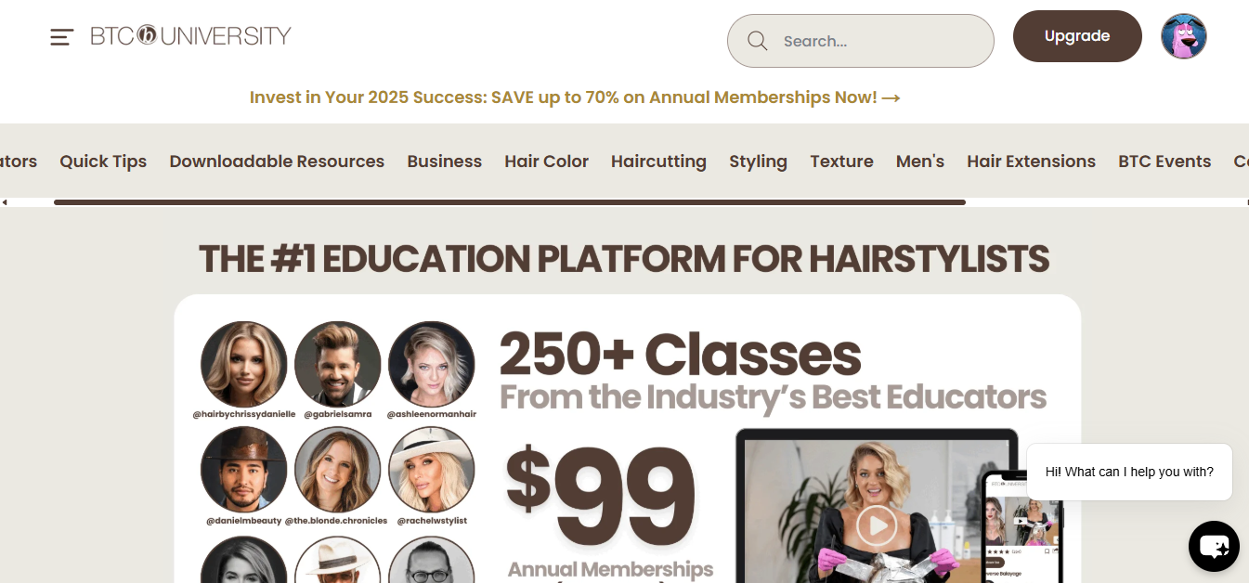This screenshot has height=583, width=1249.
Task: Open the Annual Memberships 70% savings link
Action: pyautogui.click(x=575, y=97)
